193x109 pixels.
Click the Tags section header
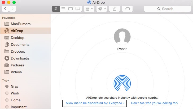coord(5,80)
